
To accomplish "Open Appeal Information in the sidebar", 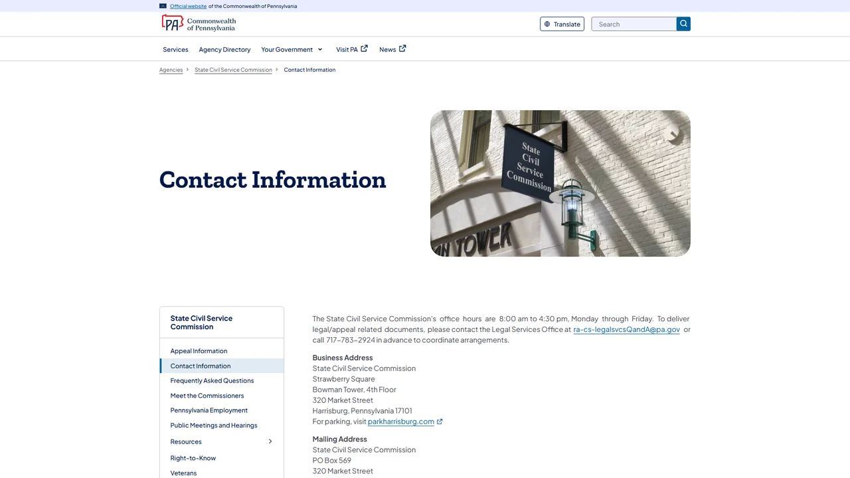I will coord(199,351).
